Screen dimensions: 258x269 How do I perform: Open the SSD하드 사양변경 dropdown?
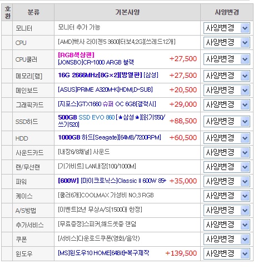(x=226, y=121)
